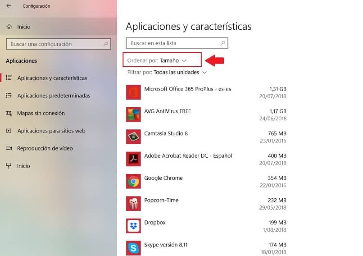Click the 174 MB size value
363x256 pixels.
click(277, 245)
